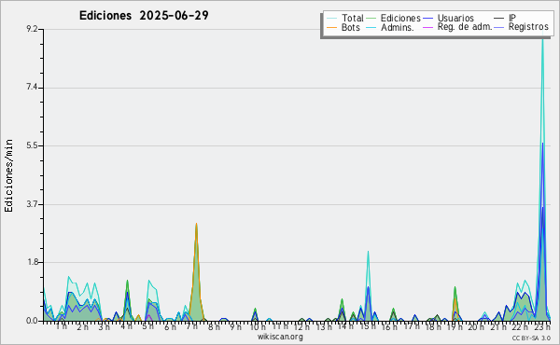Click the 7 h label on time axis
Image resolution: width=560 pixels, height=345 pixels.
pyautogui.click(x=192, y=326)
